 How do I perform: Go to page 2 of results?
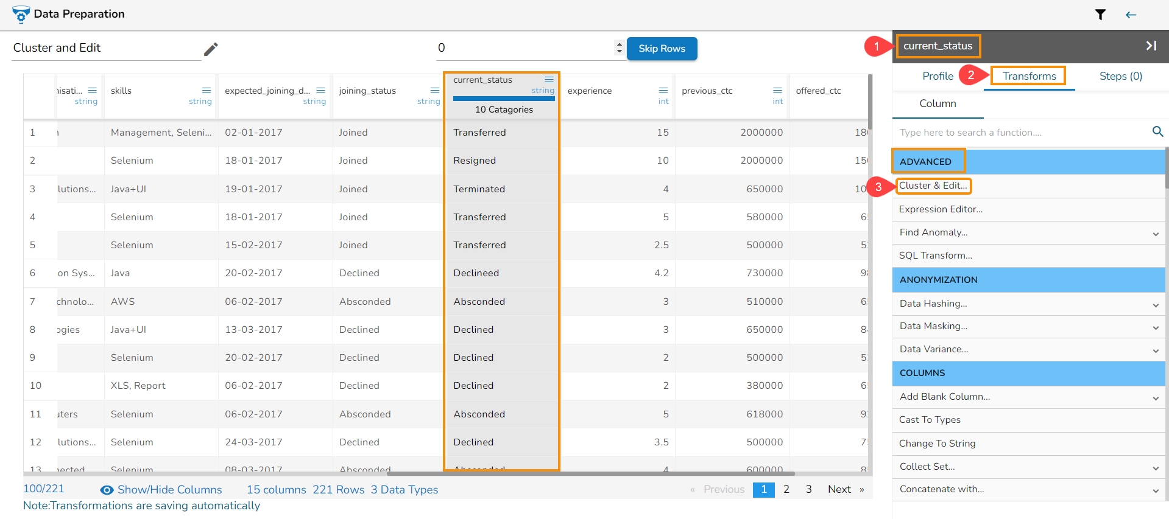(x=786, y=489)
